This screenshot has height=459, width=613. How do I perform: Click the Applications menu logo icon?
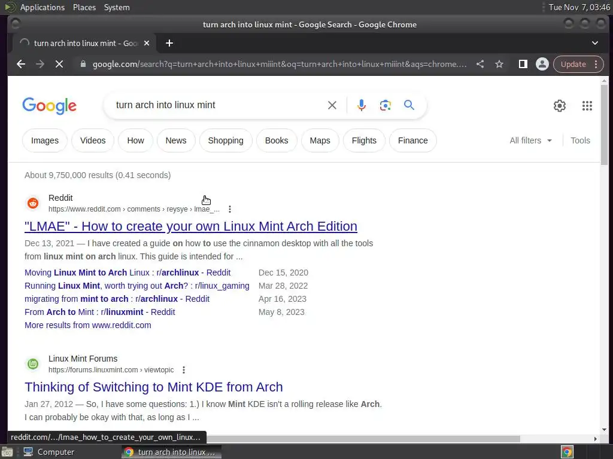pyautogui.click(x=10, y=7)
